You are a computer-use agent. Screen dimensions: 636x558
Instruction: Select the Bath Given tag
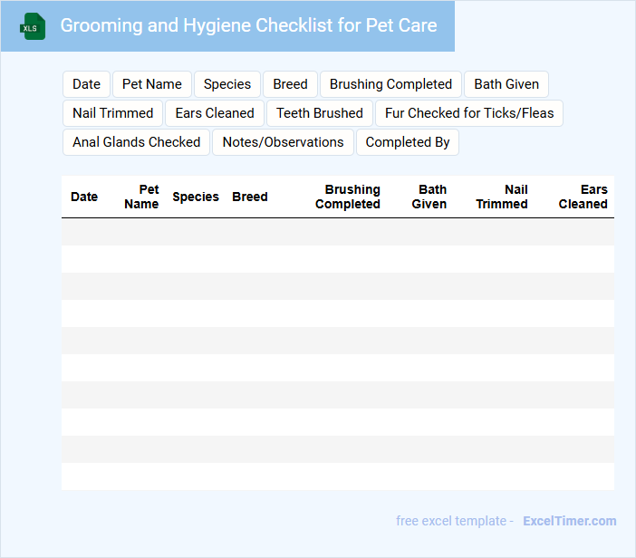tap(506, 84)
